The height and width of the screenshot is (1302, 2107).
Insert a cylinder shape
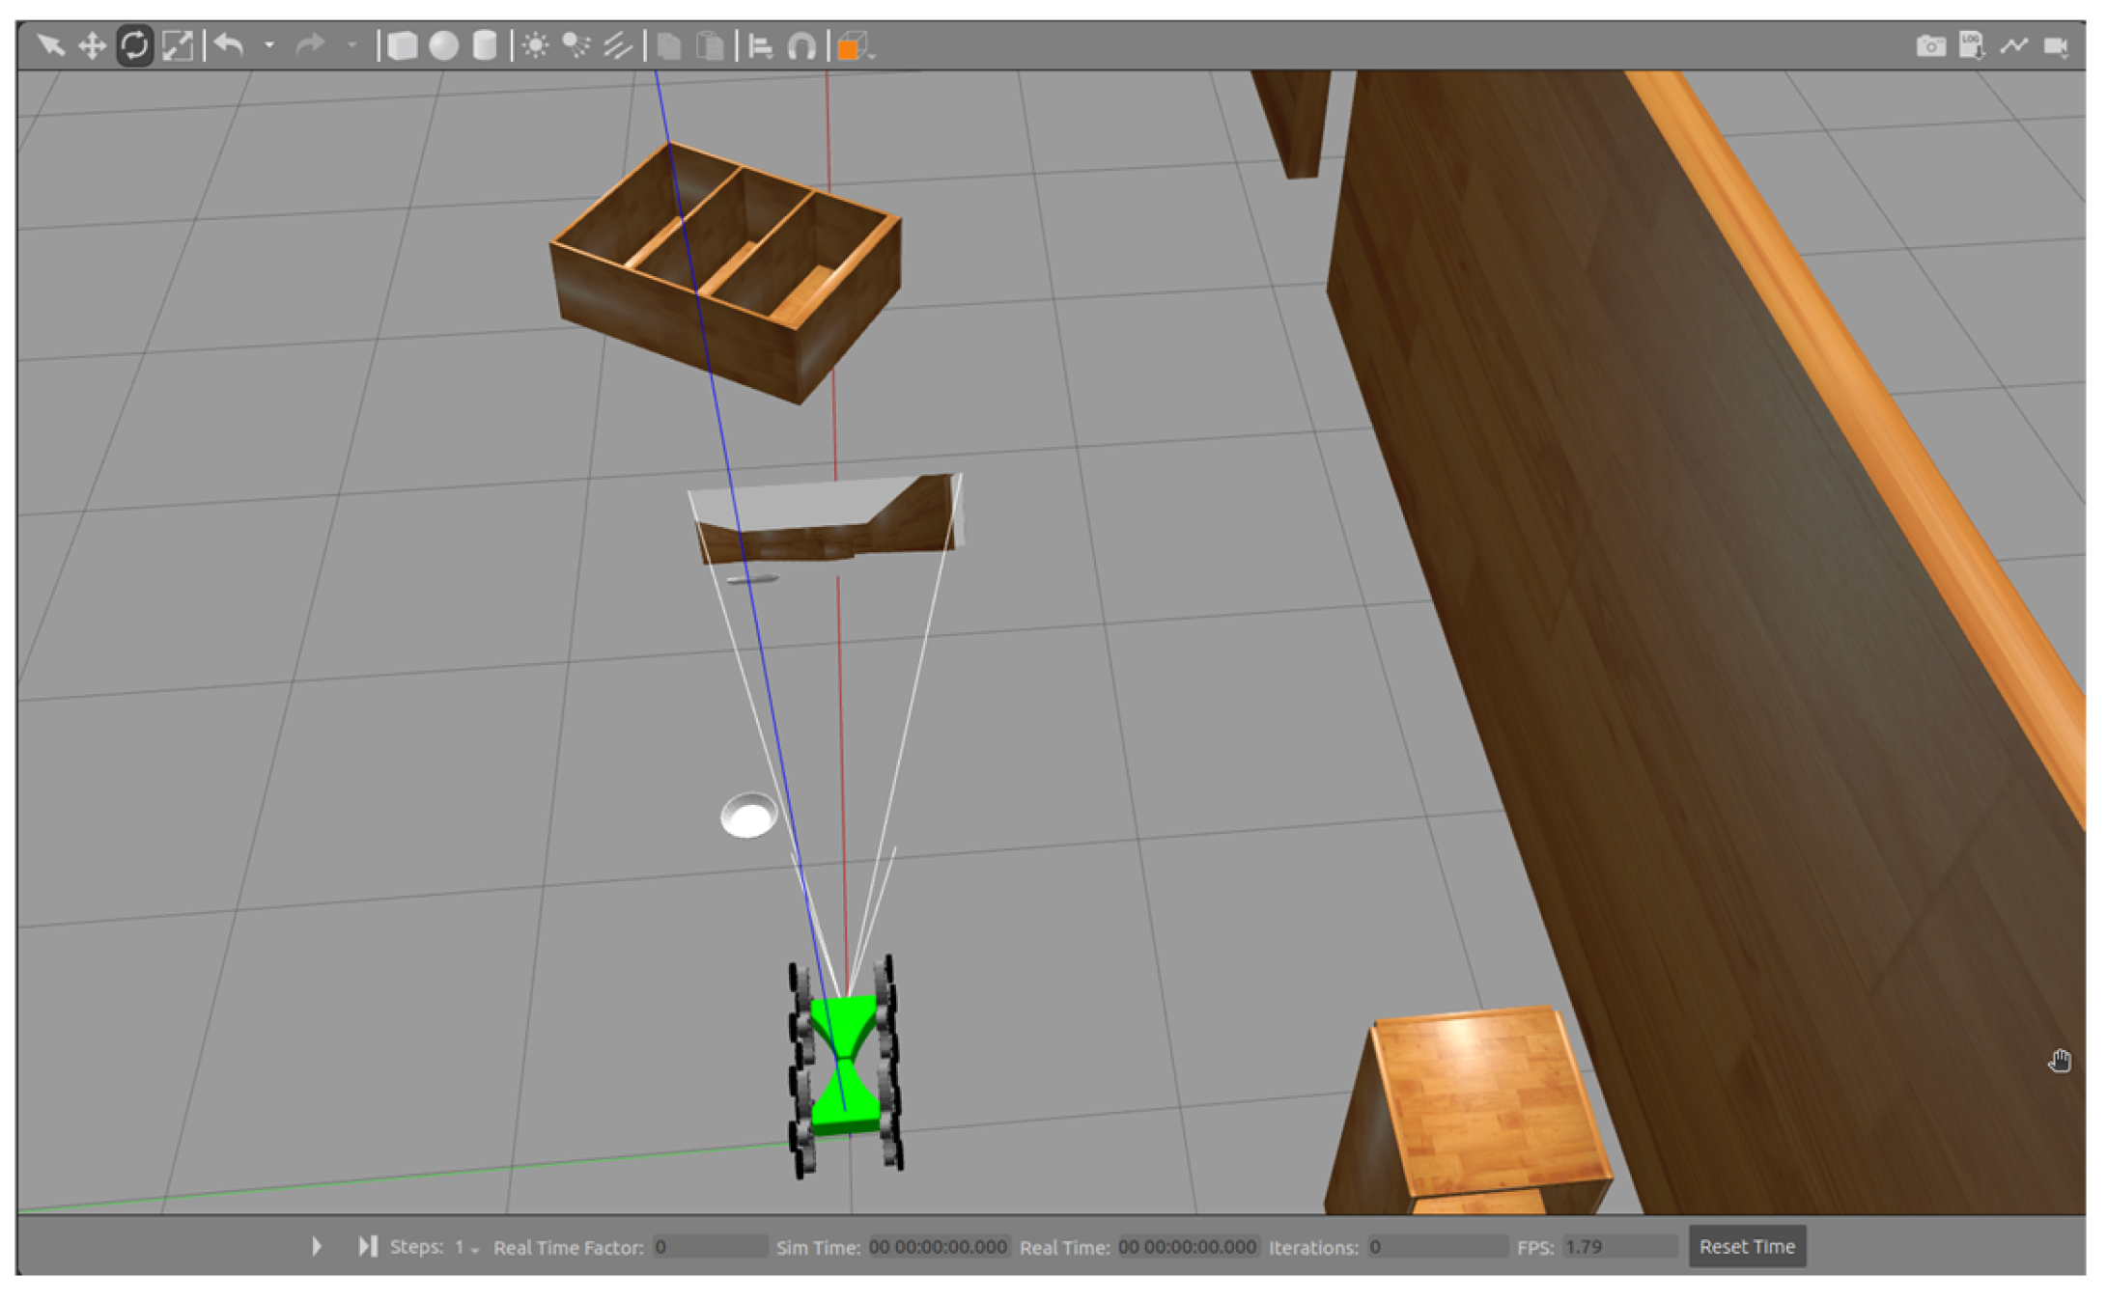coord(485,45)
